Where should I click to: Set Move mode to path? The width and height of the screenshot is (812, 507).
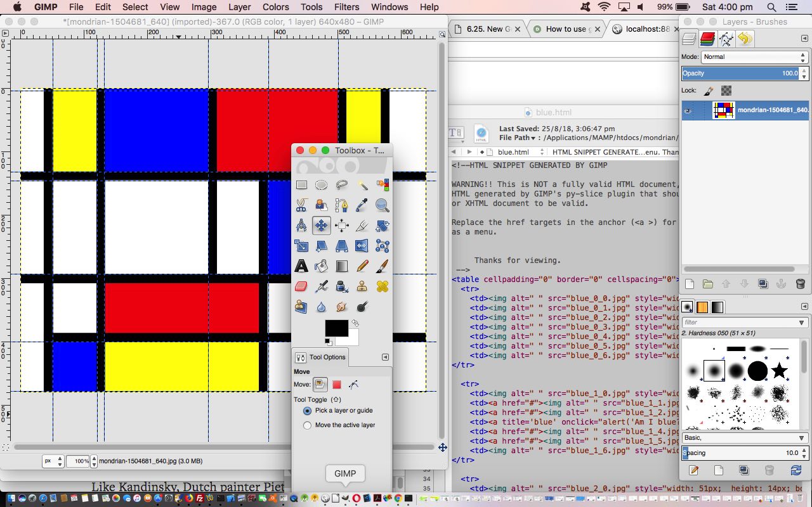pyautogui.click(x=353, y=384)
